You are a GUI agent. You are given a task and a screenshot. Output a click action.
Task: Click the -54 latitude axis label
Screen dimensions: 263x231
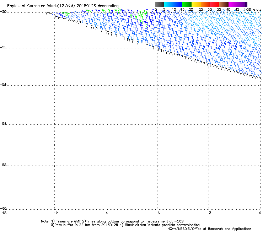point(3,85)
